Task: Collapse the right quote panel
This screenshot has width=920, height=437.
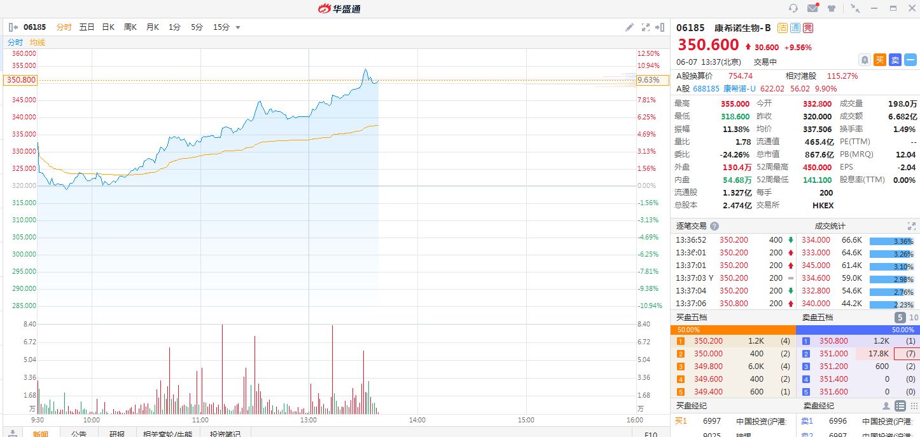Action: (660, 27)
